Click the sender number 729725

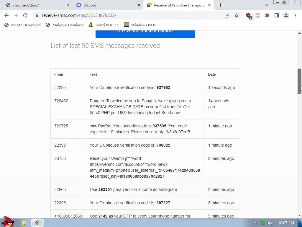pyautogui.click(x=61, y=126)
